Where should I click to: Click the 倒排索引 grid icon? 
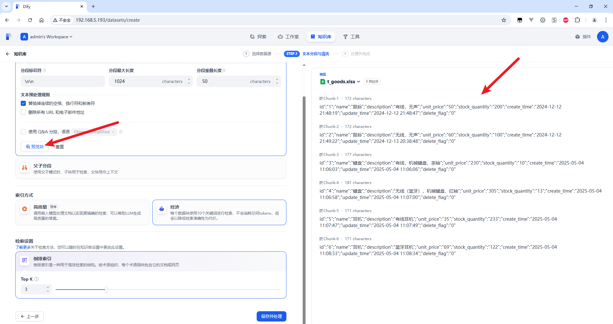tap(25, 261)
